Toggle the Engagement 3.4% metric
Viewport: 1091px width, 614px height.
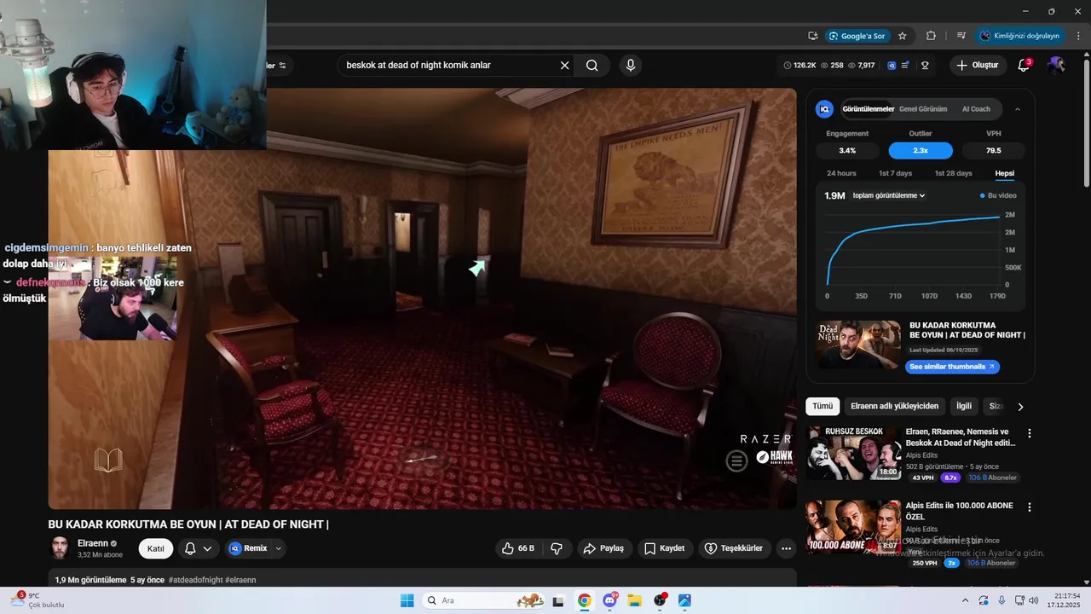[x=847, y=150]
